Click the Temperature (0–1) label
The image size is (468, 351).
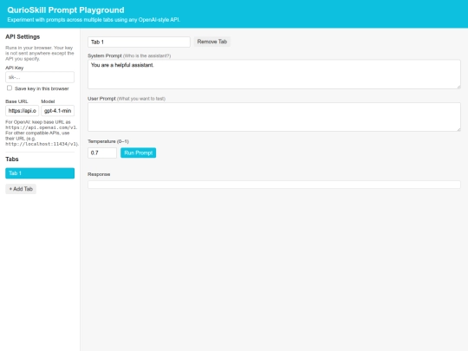pyautogui.click(x=108, y=141)
